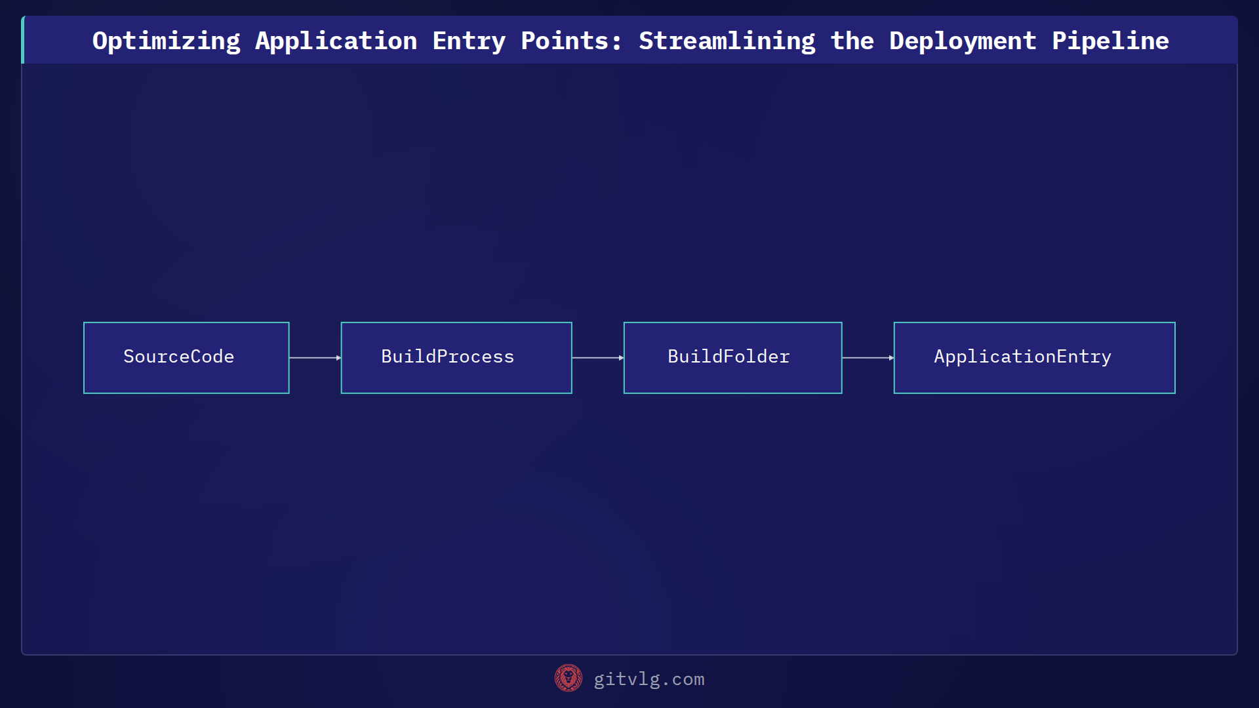Select the BuildProcess node
This screenshot has width=1259, height=708.
456,357
